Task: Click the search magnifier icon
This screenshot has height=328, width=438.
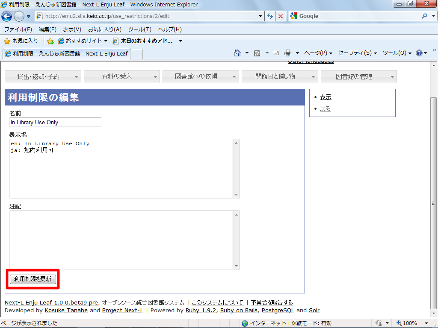Action: pyautogui.click(x=424, y=16)
